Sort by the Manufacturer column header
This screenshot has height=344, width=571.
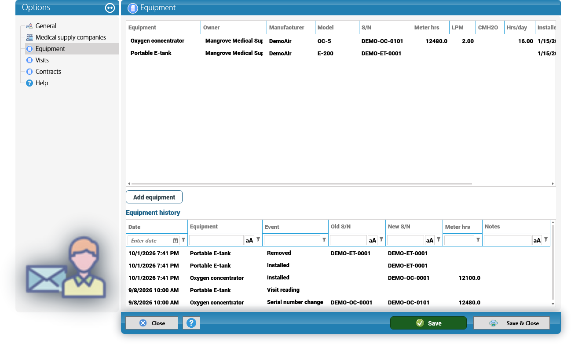tap(291, 27)
